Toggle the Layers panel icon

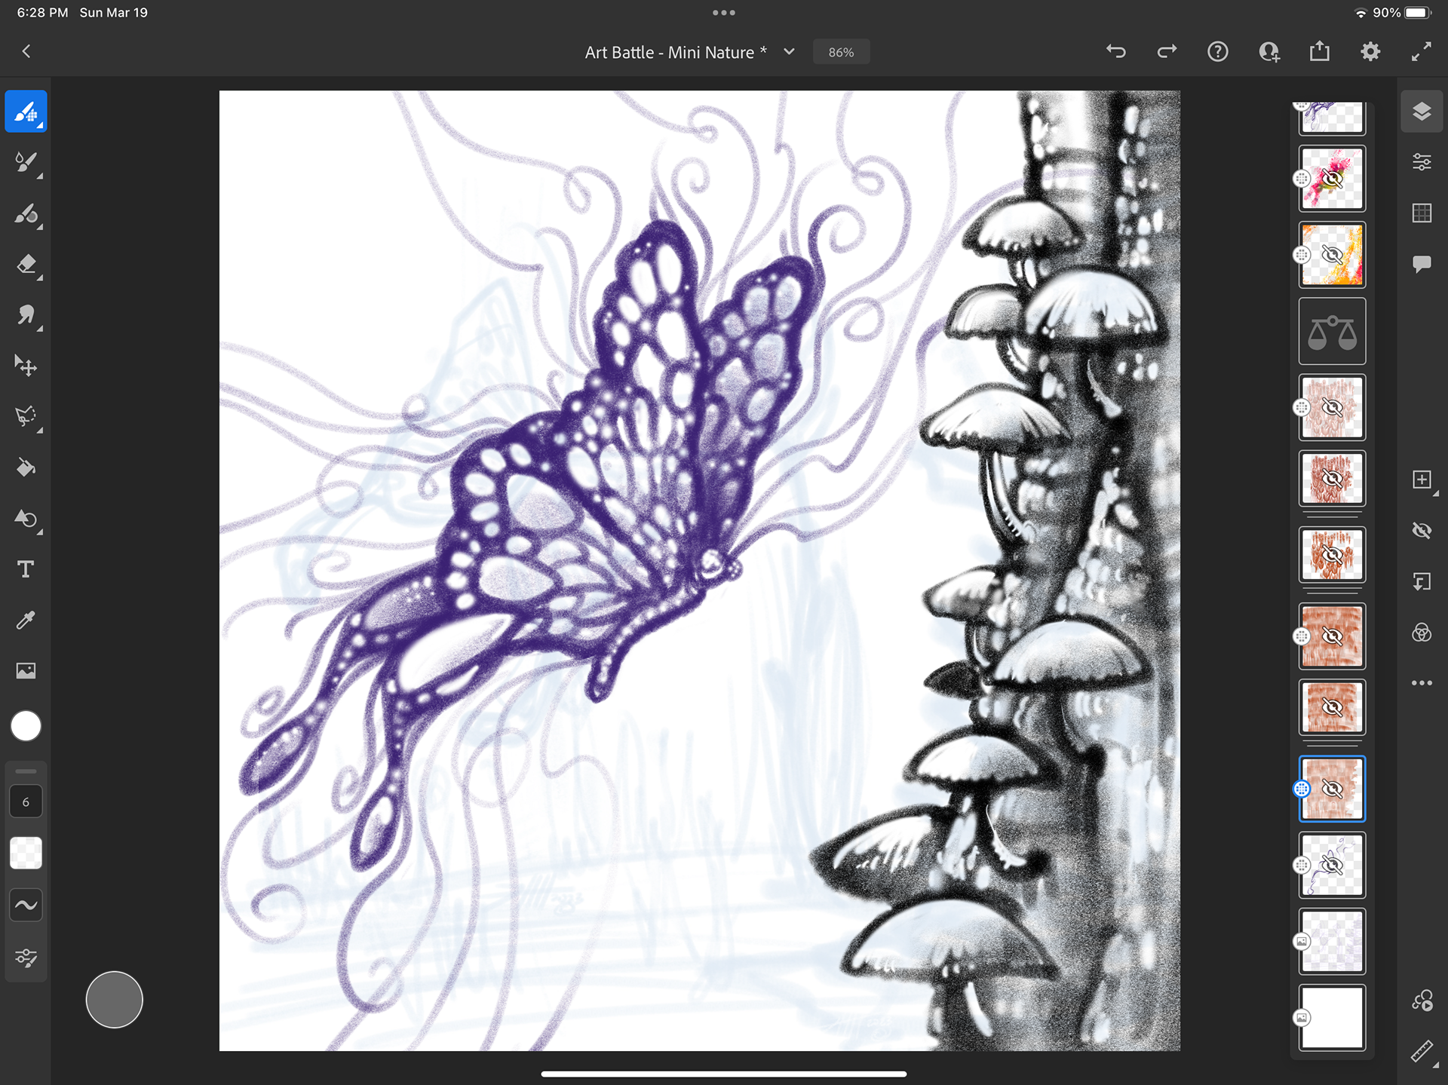pyautogui.click(x=1422, y=112)
